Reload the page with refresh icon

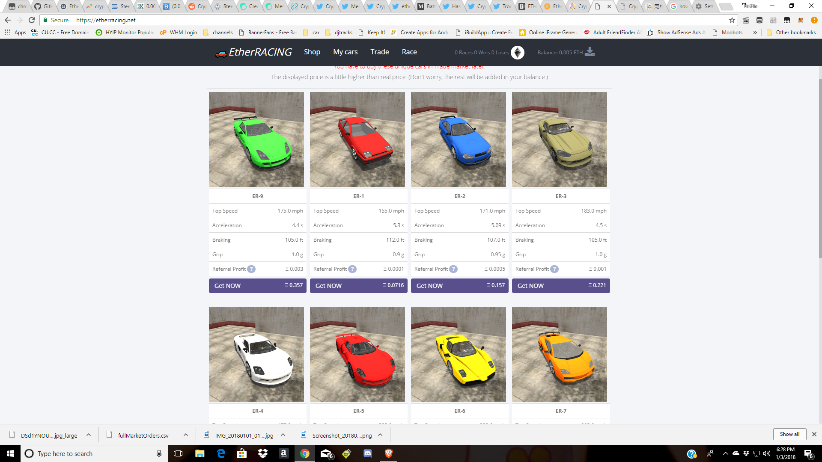[32, 20]
